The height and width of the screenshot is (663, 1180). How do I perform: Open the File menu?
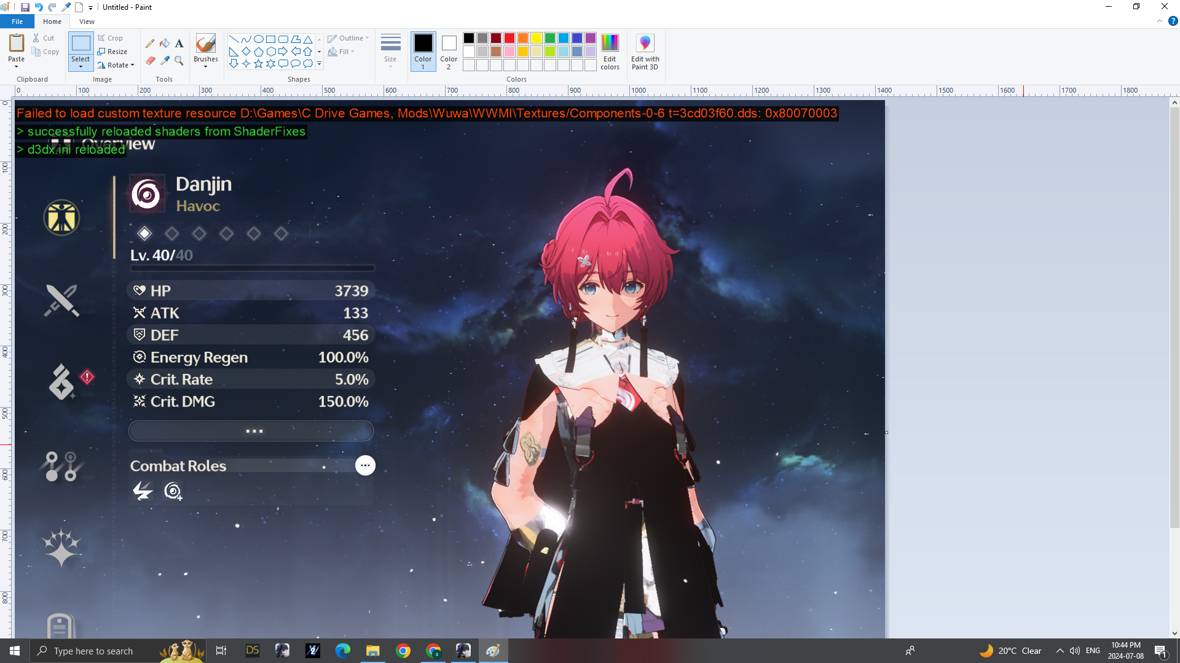coord(17,21)
